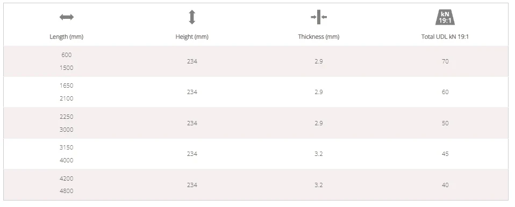Click the 4800 length value
Screen dimensions: 515x207
tap(66, 191)
